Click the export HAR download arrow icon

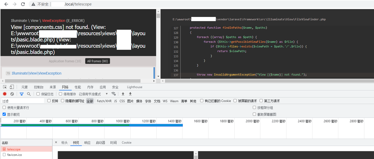tap(130, 94)
